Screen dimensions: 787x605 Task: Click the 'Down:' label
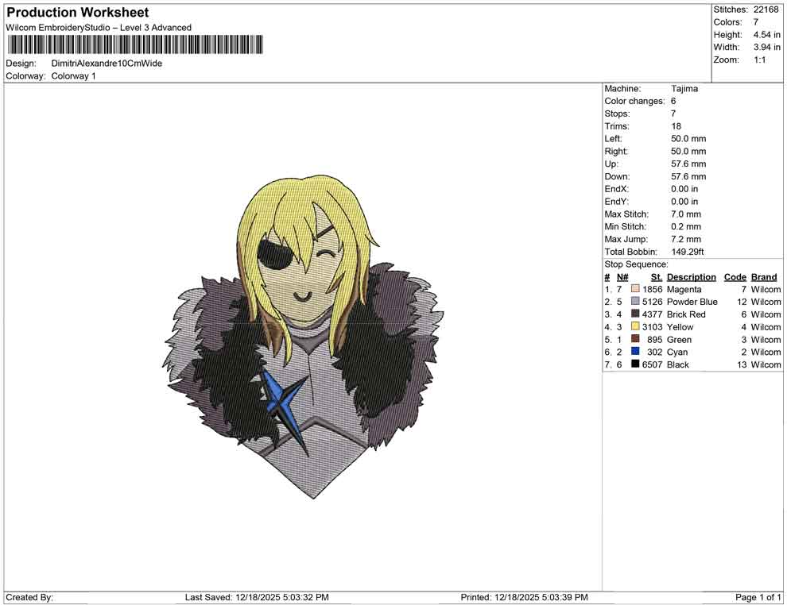point(617,176)
